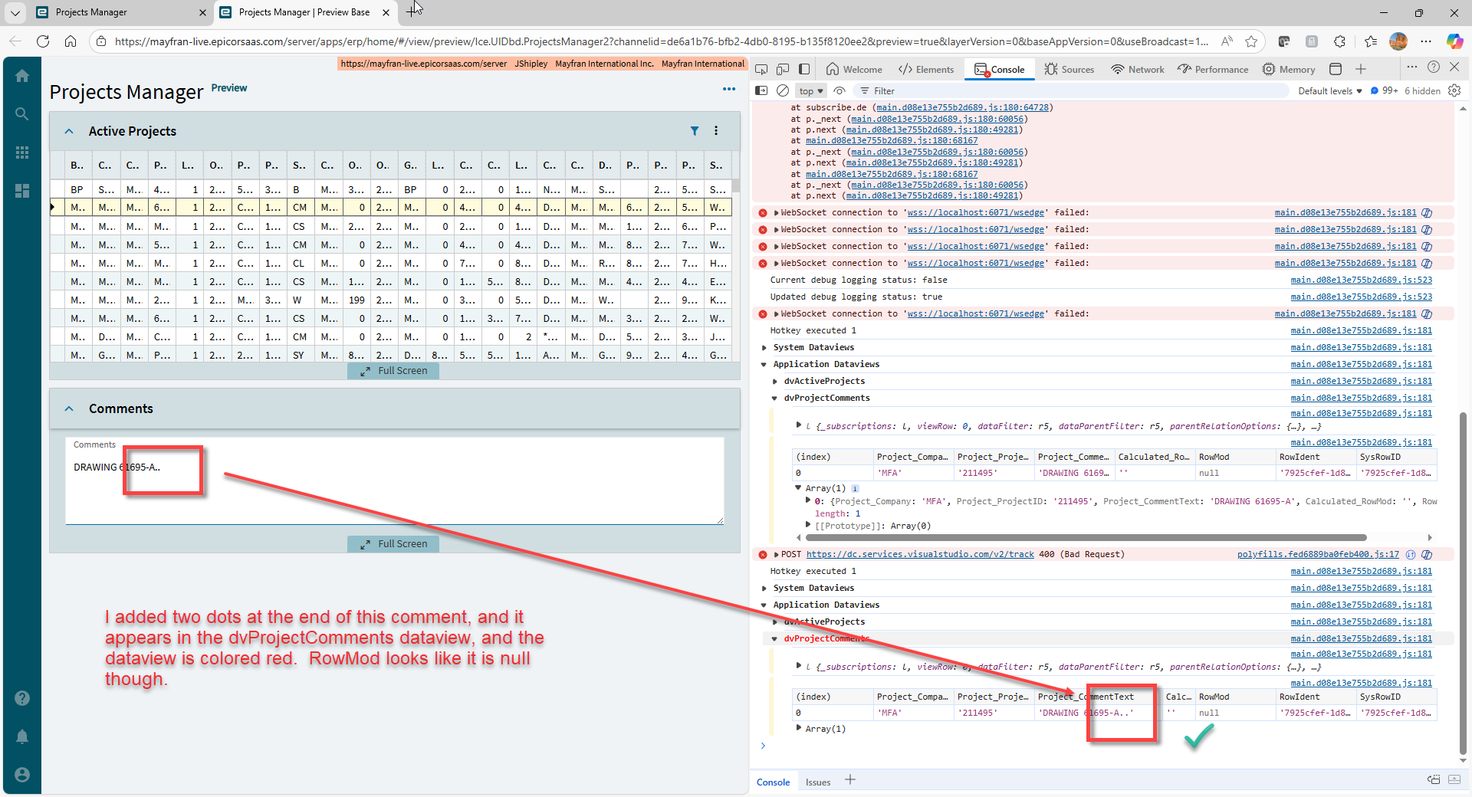Click the Active Projects grid vertical scrollbar
The image size is (1472, 797).
(x=736, y=185)
